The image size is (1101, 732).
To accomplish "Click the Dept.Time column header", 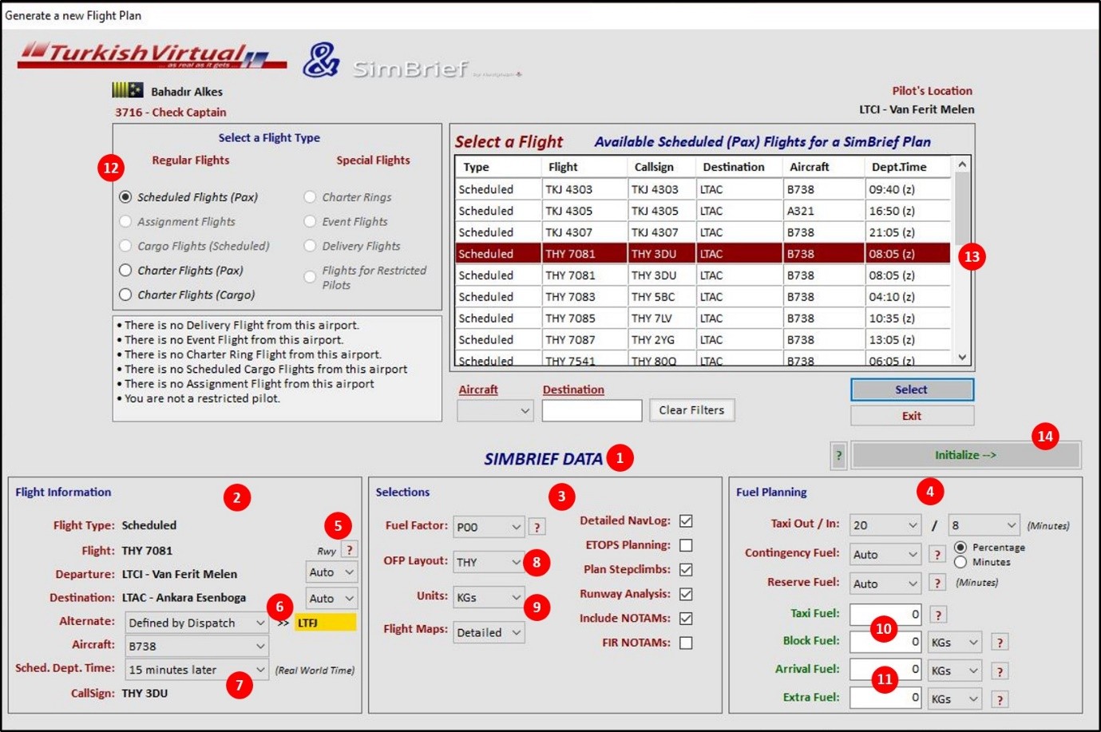I will click(x=907, y=167).
